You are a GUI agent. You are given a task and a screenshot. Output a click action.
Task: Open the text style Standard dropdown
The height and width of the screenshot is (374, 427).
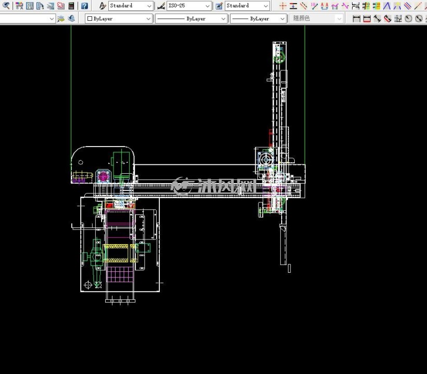pos(131,6)
